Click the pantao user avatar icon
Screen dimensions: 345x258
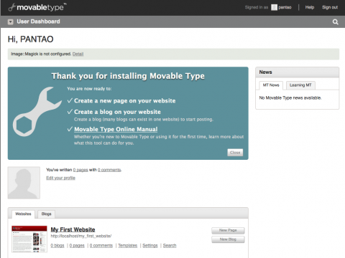click(x=274, y=7)
